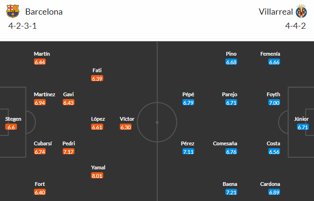Click Villarreal winger Pino
The width and height of the screenshot is (314, 201).
[231, 54]
